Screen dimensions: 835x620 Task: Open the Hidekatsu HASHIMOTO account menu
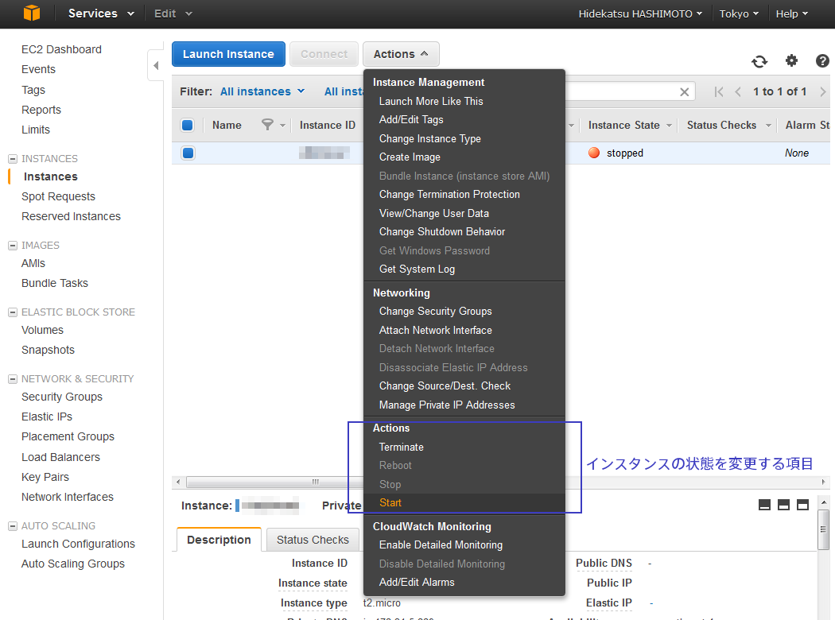click(x=640, y=14)
